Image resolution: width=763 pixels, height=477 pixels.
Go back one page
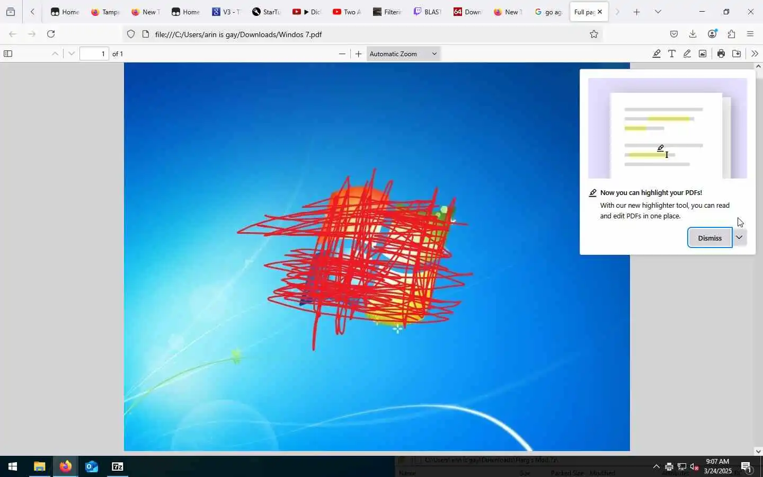click(x=13, y=34)
